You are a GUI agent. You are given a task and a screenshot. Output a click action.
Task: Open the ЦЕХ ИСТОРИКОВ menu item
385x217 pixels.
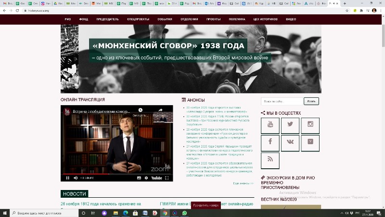click(264, 19)
